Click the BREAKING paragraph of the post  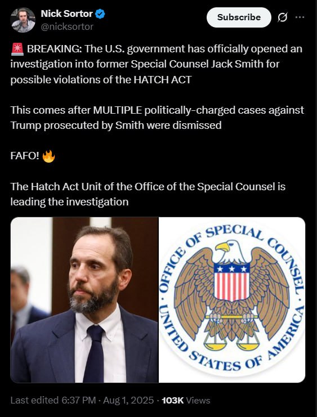157,64
